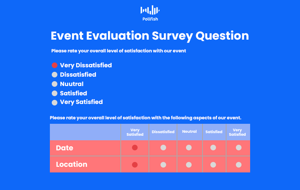Mark Date as Satisfied in the table

pos(213,147)
